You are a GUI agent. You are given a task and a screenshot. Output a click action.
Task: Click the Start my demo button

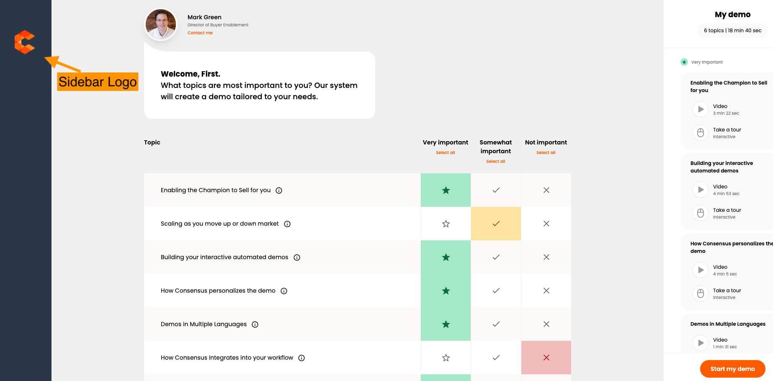pos(732,369)
